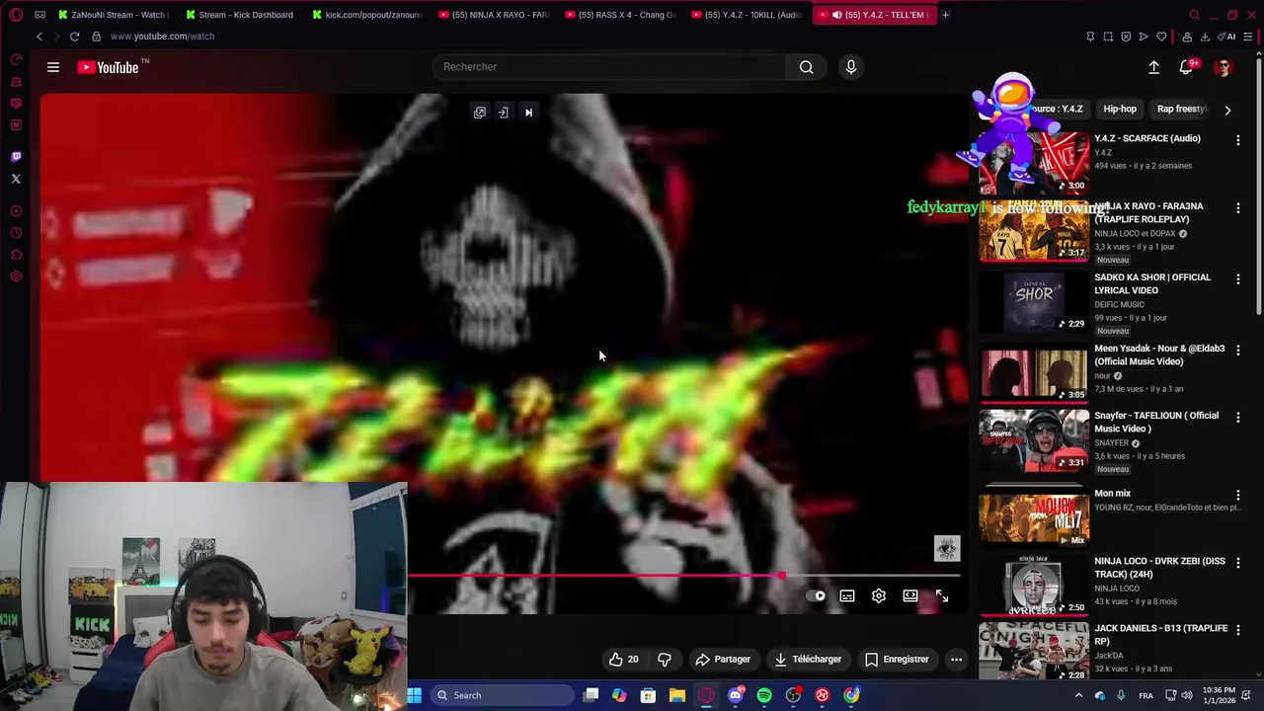Open SADKO KA SHOR video thumbnail
This screenshot has width=1264, height=711.
1034,301
